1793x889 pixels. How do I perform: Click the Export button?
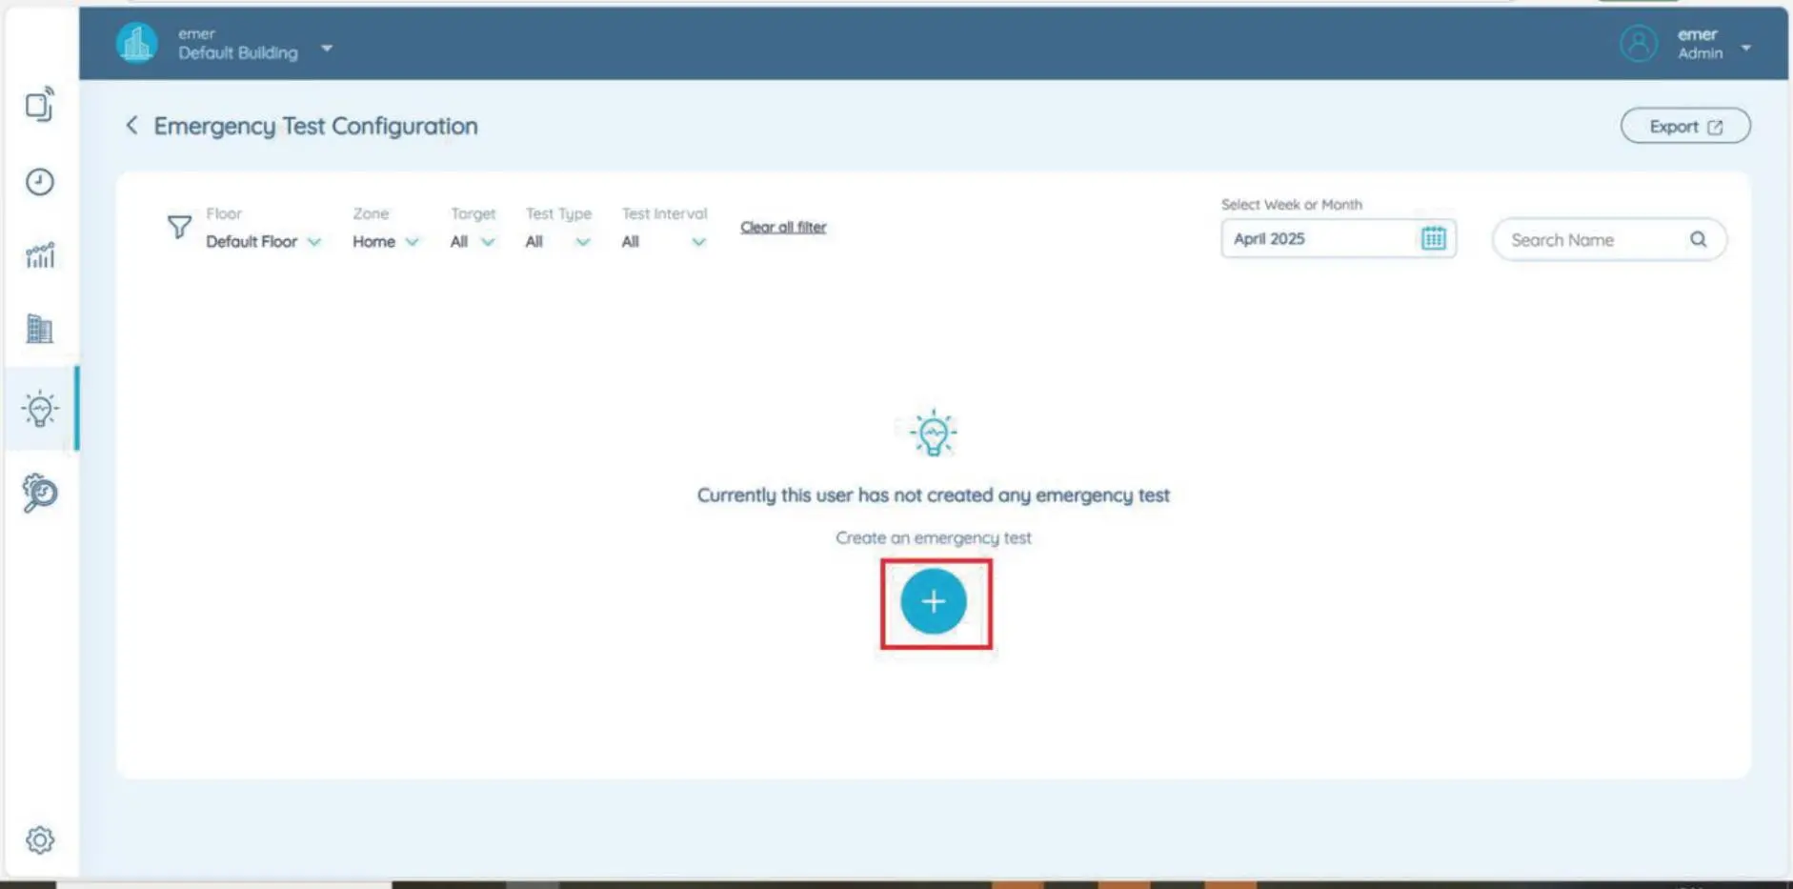pyautogui.click(x=1684, y=126)
